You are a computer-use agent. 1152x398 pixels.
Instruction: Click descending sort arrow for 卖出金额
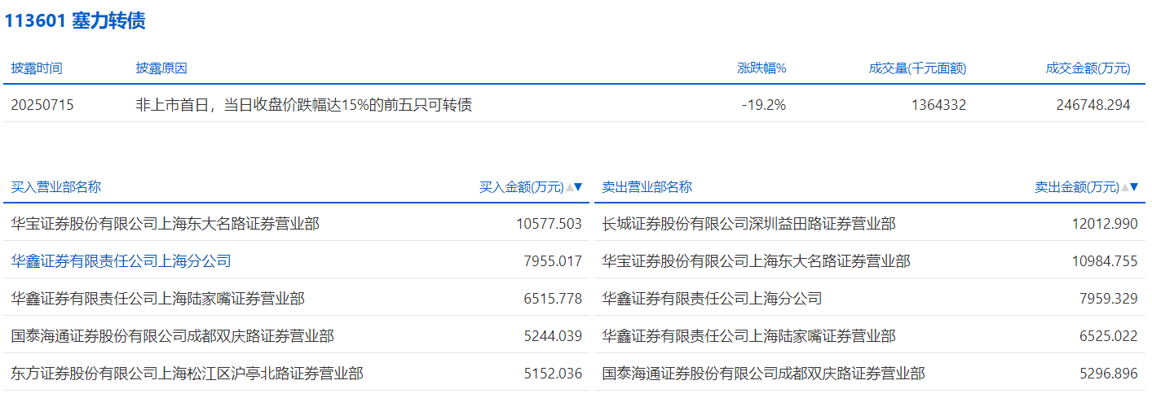(x=1134, y=187)
